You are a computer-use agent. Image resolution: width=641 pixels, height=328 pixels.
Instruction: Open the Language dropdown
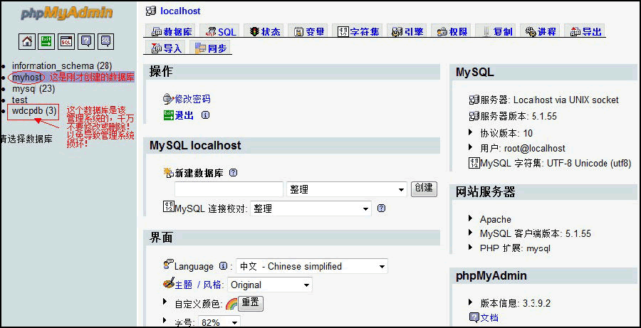(x=312, y=266)
